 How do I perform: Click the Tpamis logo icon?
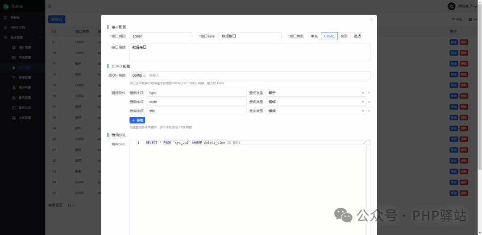click(x=5, y=6)
